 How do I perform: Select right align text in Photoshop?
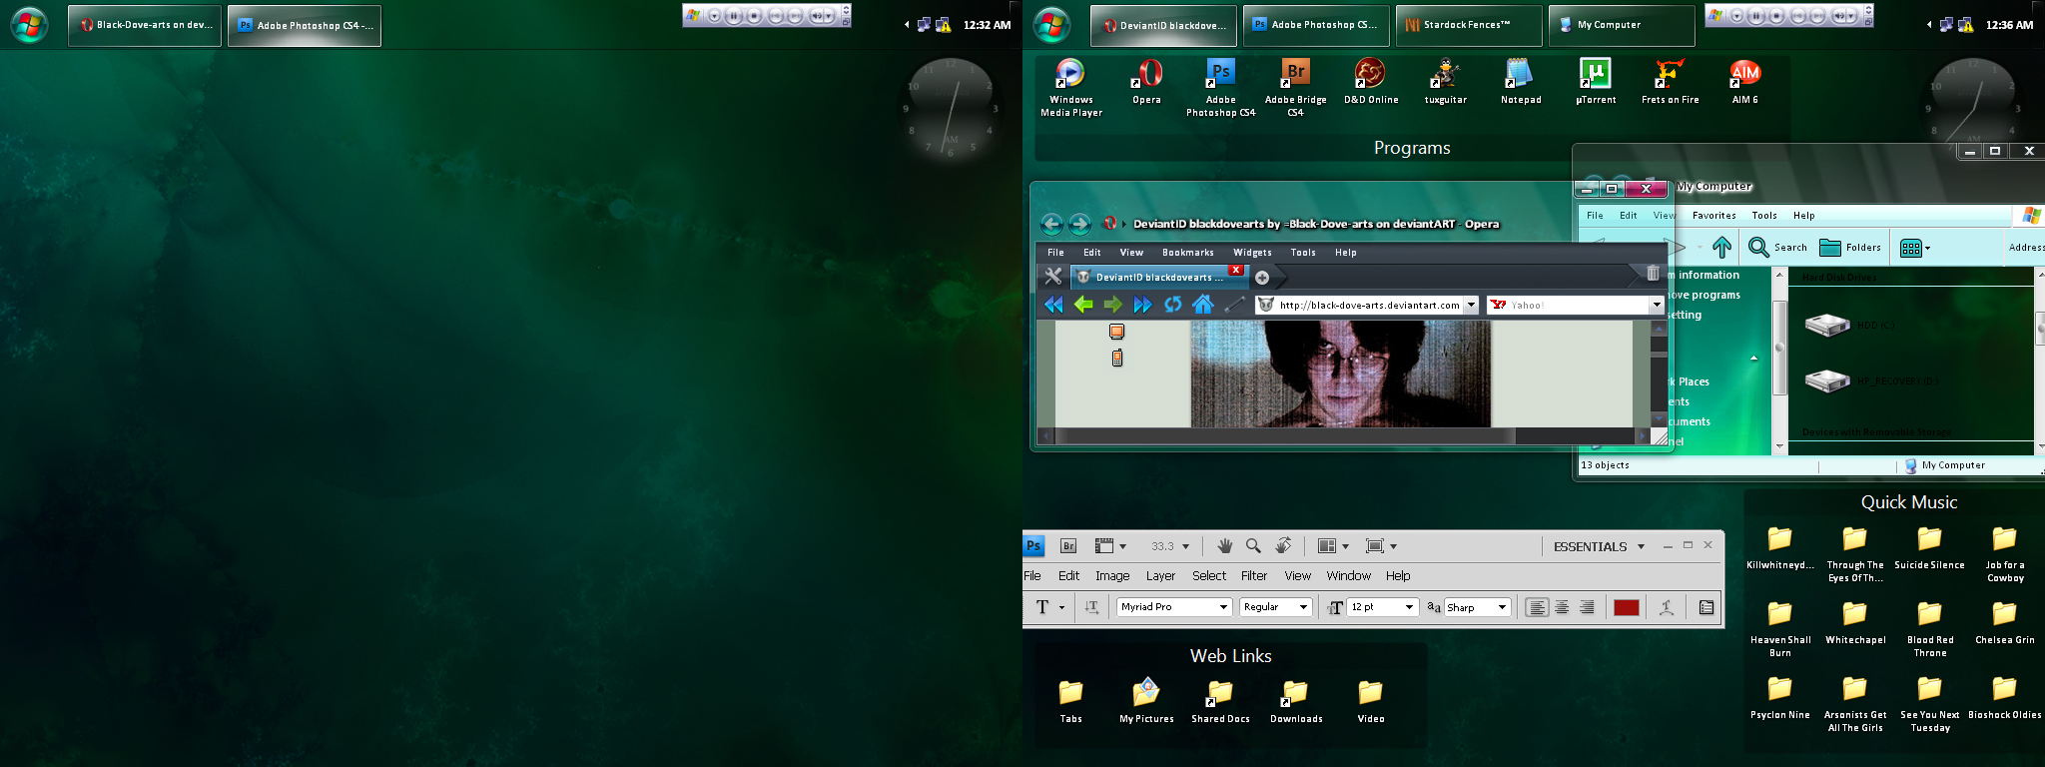(1587, 607)
